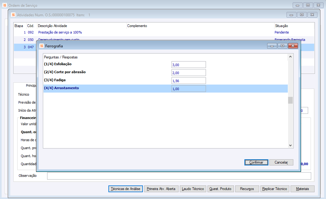
Task: Select the Arrastamento question row
Action: point(166,89)
